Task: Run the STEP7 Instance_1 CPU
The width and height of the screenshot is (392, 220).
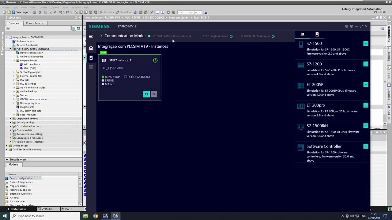Action: pos(154,94)
